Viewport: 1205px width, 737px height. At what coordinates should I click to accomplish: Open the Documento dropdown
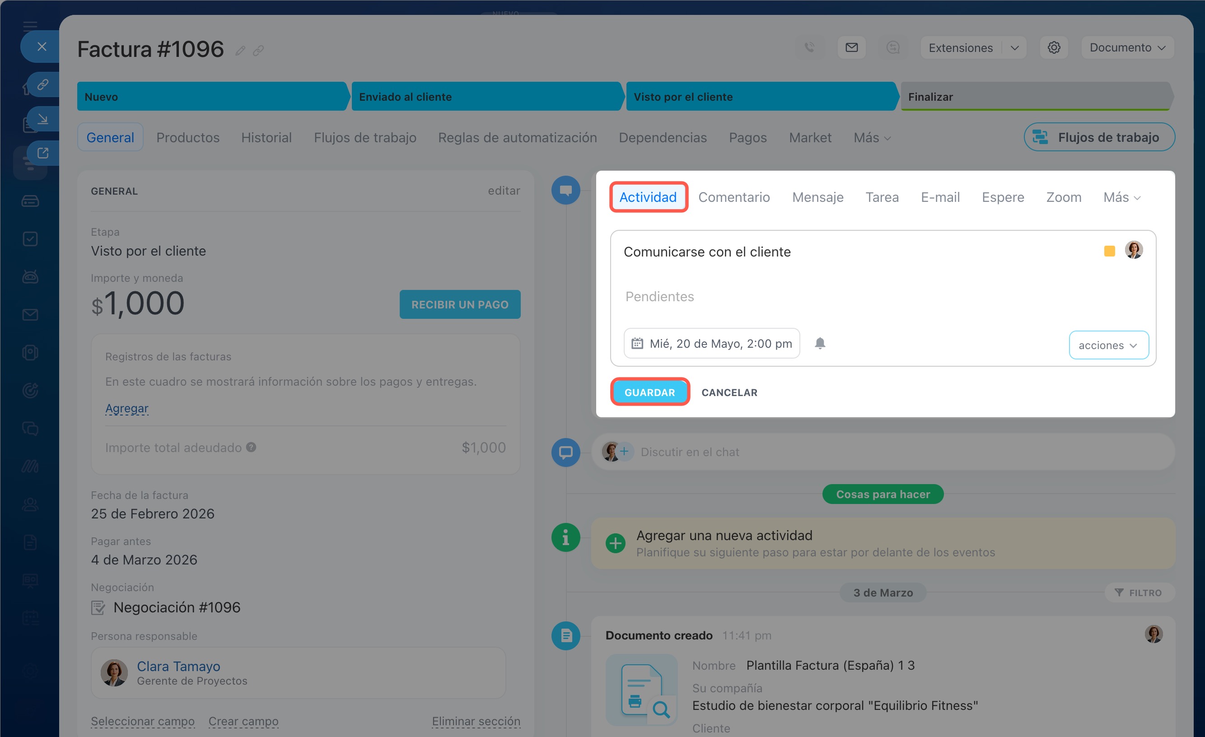click(x=1127, y=47)
